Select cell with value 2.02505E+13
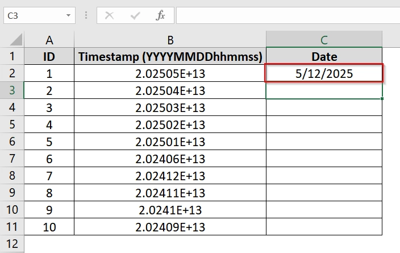The width and height of the screenshot is (400, 253). pyautogui.click(x=170, y=73)
